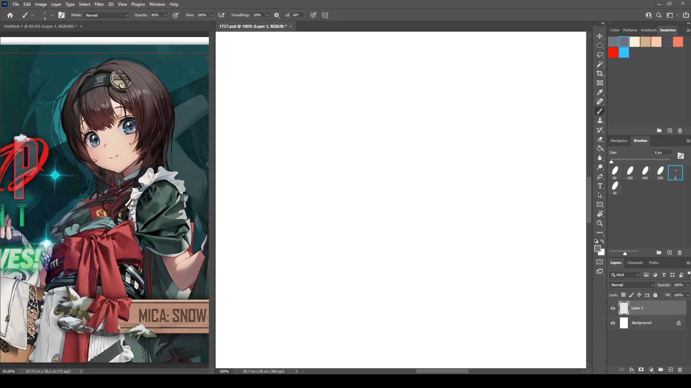Open the layer filter Kind dropdown

625,275
